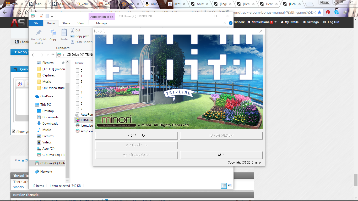Click the Explorer Up arrow

53,55
